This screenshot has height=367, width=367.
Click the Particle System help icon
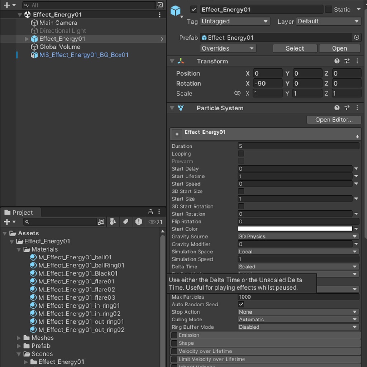pyautogui.click(x=337, y=108)
